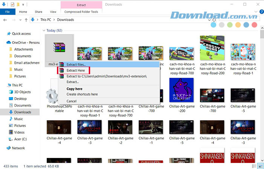Click the mv3-extension WinRAR archive icon
This screenshot has width=264, height=169.
coord(57,48)
